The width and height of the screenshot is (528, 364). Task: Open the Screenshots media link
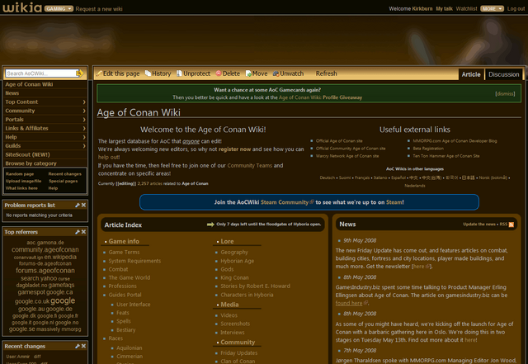tap(235, 324)
